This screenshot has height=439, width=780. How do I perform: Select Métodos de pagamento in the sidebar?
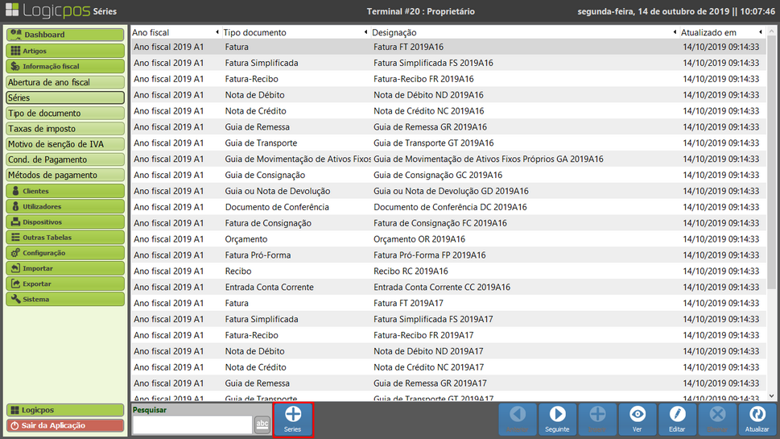tap(64, 175)
